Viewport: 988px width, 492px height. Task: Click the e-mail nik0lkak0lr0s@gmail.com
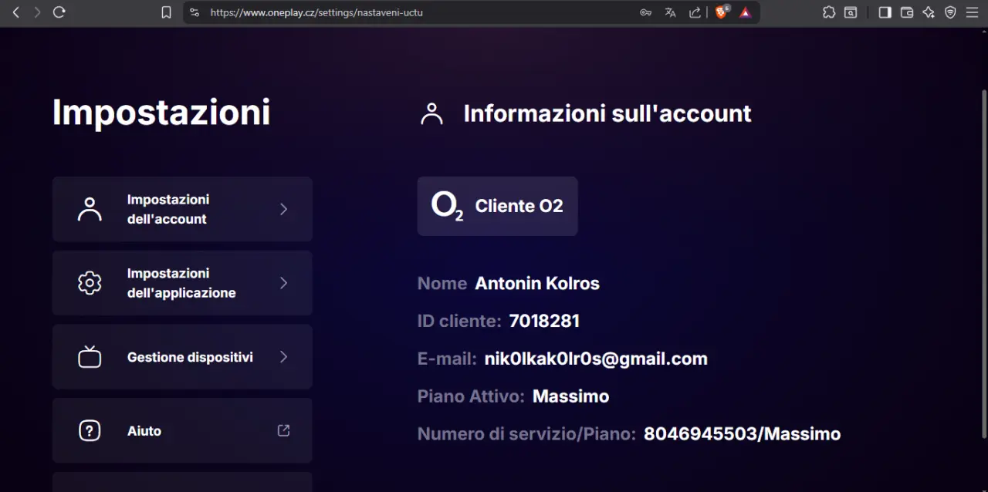(x=596, y=359)
